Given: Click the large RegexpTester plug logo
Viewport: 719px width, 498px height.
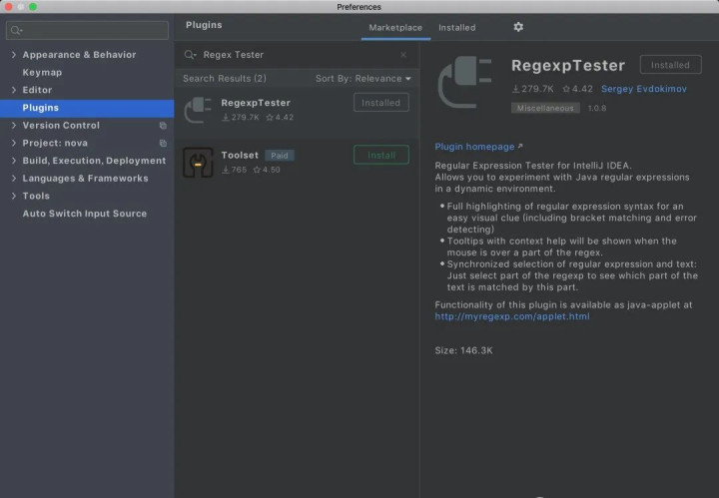Looking at the screenshot, I should (466, 83).
